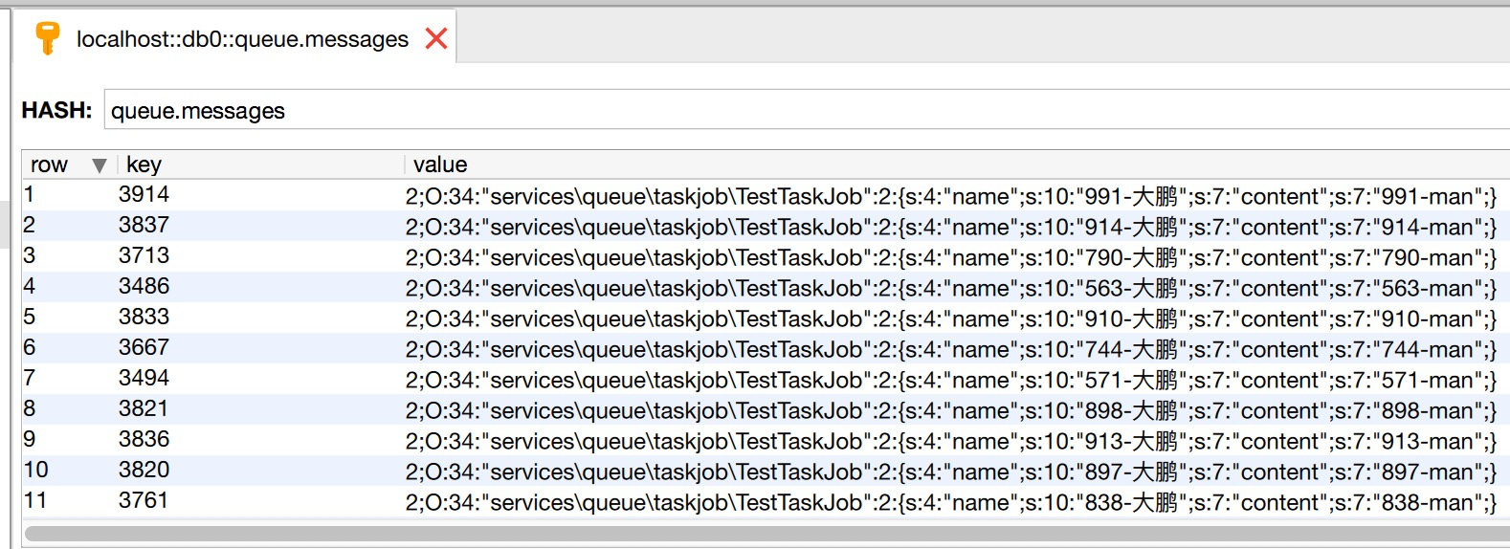Sort by the value column header
Screen dimensions: 1510x549
(x=957, y=165)
